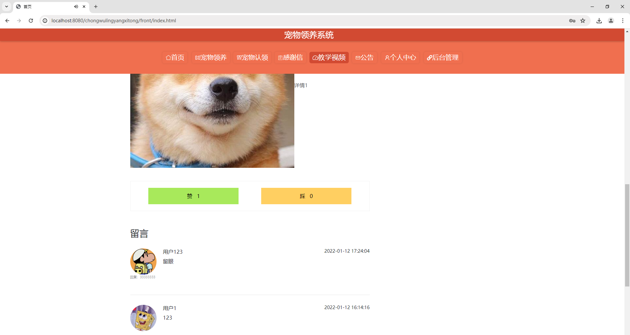Open the browser profile icon

[x=611, y=21]
